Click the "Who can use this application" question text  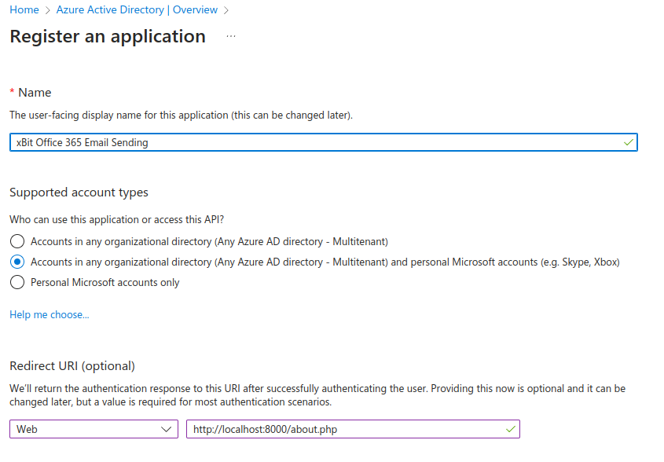tap(117, 219)
